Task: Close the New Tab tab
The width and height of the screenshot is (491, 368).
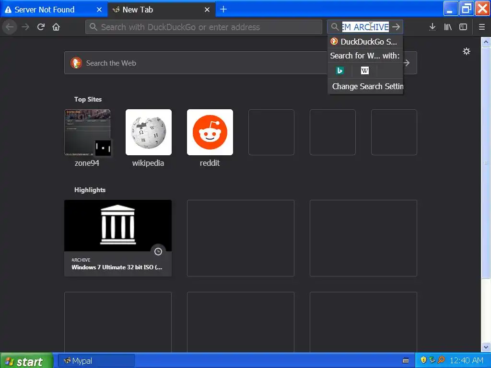Action: (x=207, y=10)
